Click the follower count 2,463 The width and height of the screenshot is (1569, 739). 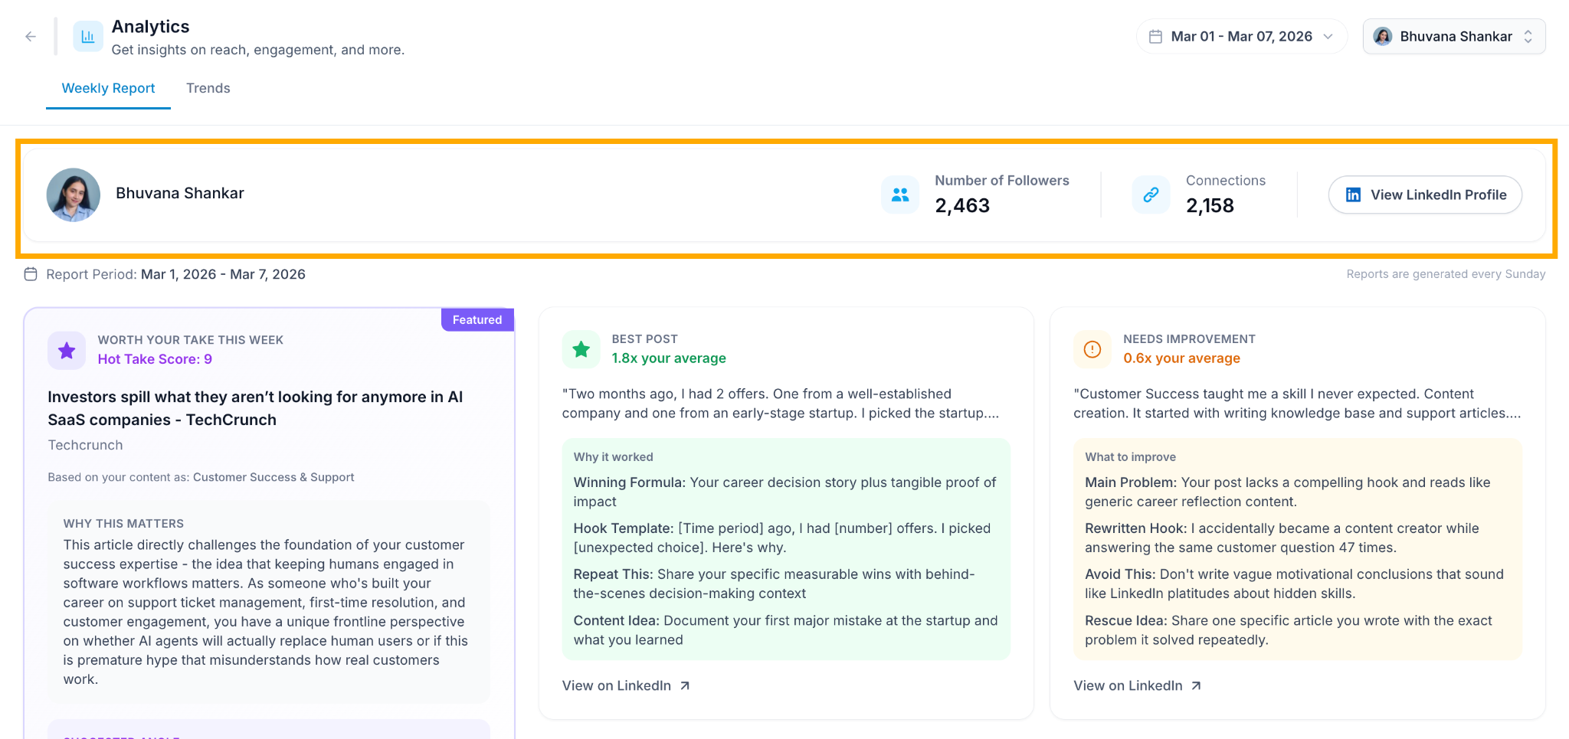pos(962,206)
